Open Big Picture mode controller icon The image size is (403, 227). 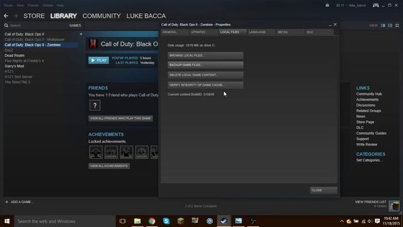coord(375,5)
